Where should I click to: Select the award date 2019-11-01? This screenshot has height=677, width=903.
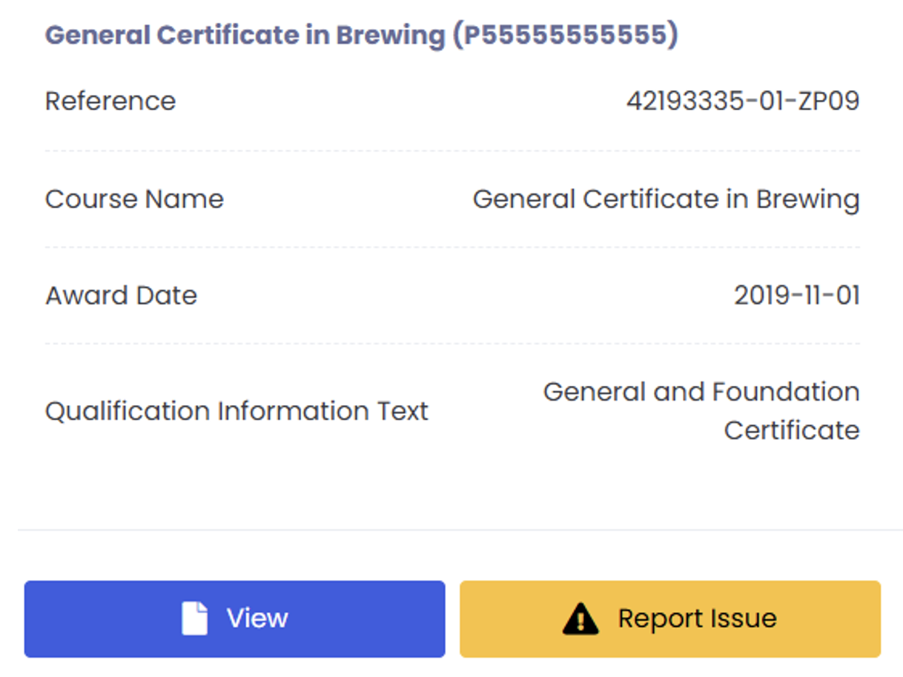(x=796, y=296)
